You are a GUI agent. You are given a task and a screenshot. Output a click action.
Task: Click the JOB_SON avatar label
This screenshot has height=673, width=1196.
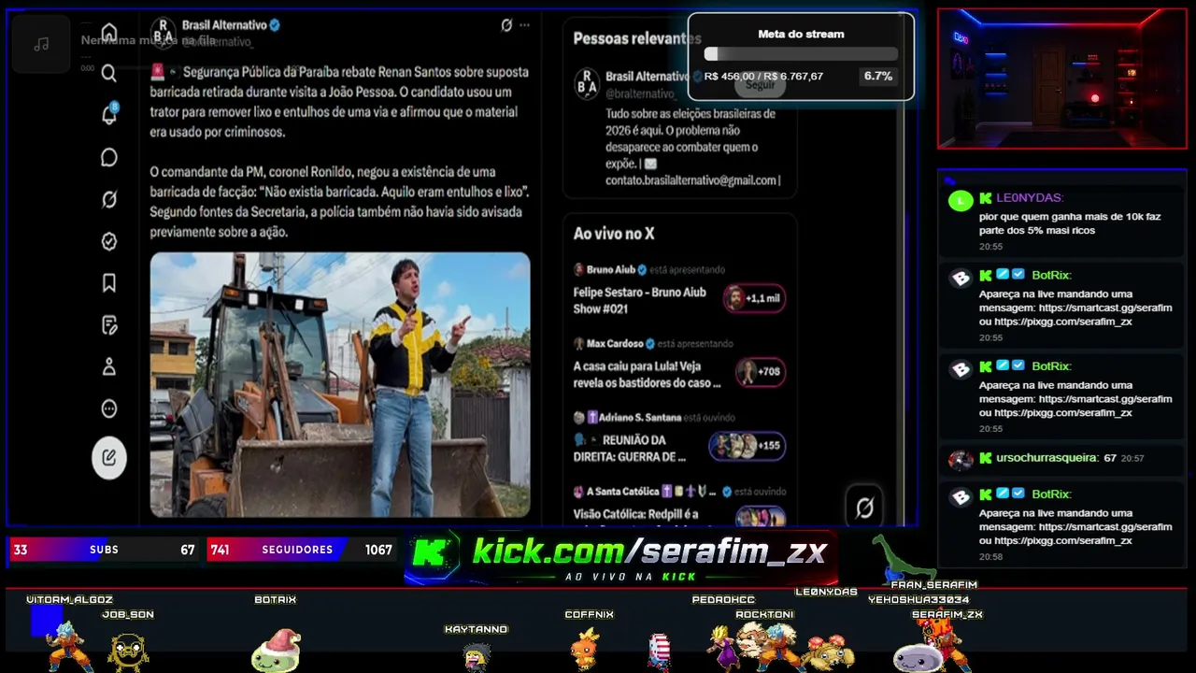pos(128,614)
